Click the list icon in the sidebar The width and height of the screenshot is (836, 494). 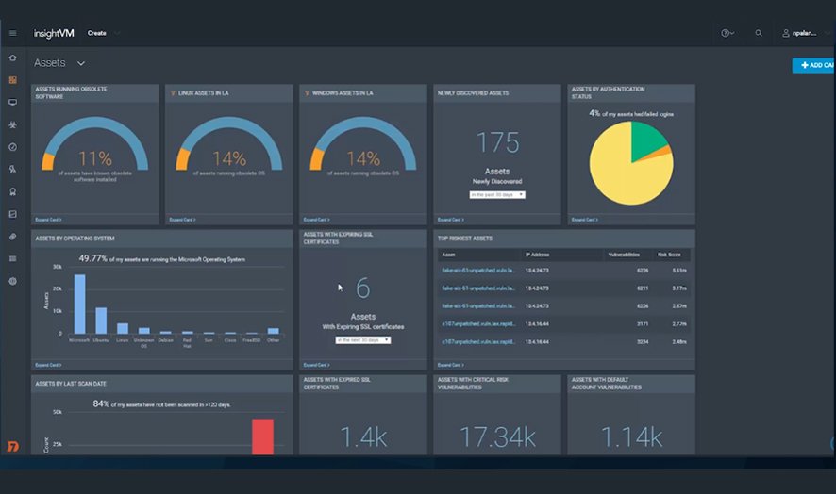(12, 258)
